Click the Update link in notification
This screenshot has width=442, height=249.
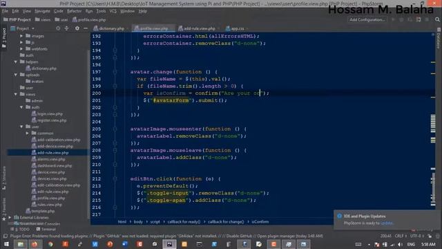point(386,223)
